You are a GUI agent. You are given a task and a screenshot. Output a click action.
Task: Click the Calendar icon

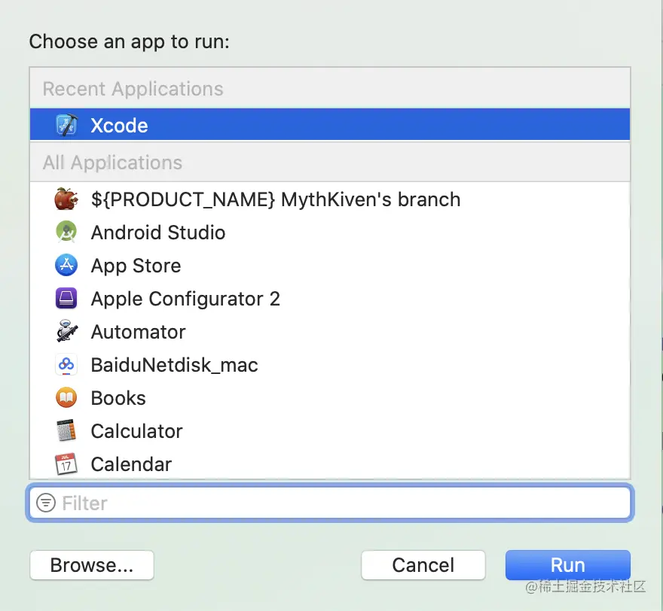coord(66,464)
